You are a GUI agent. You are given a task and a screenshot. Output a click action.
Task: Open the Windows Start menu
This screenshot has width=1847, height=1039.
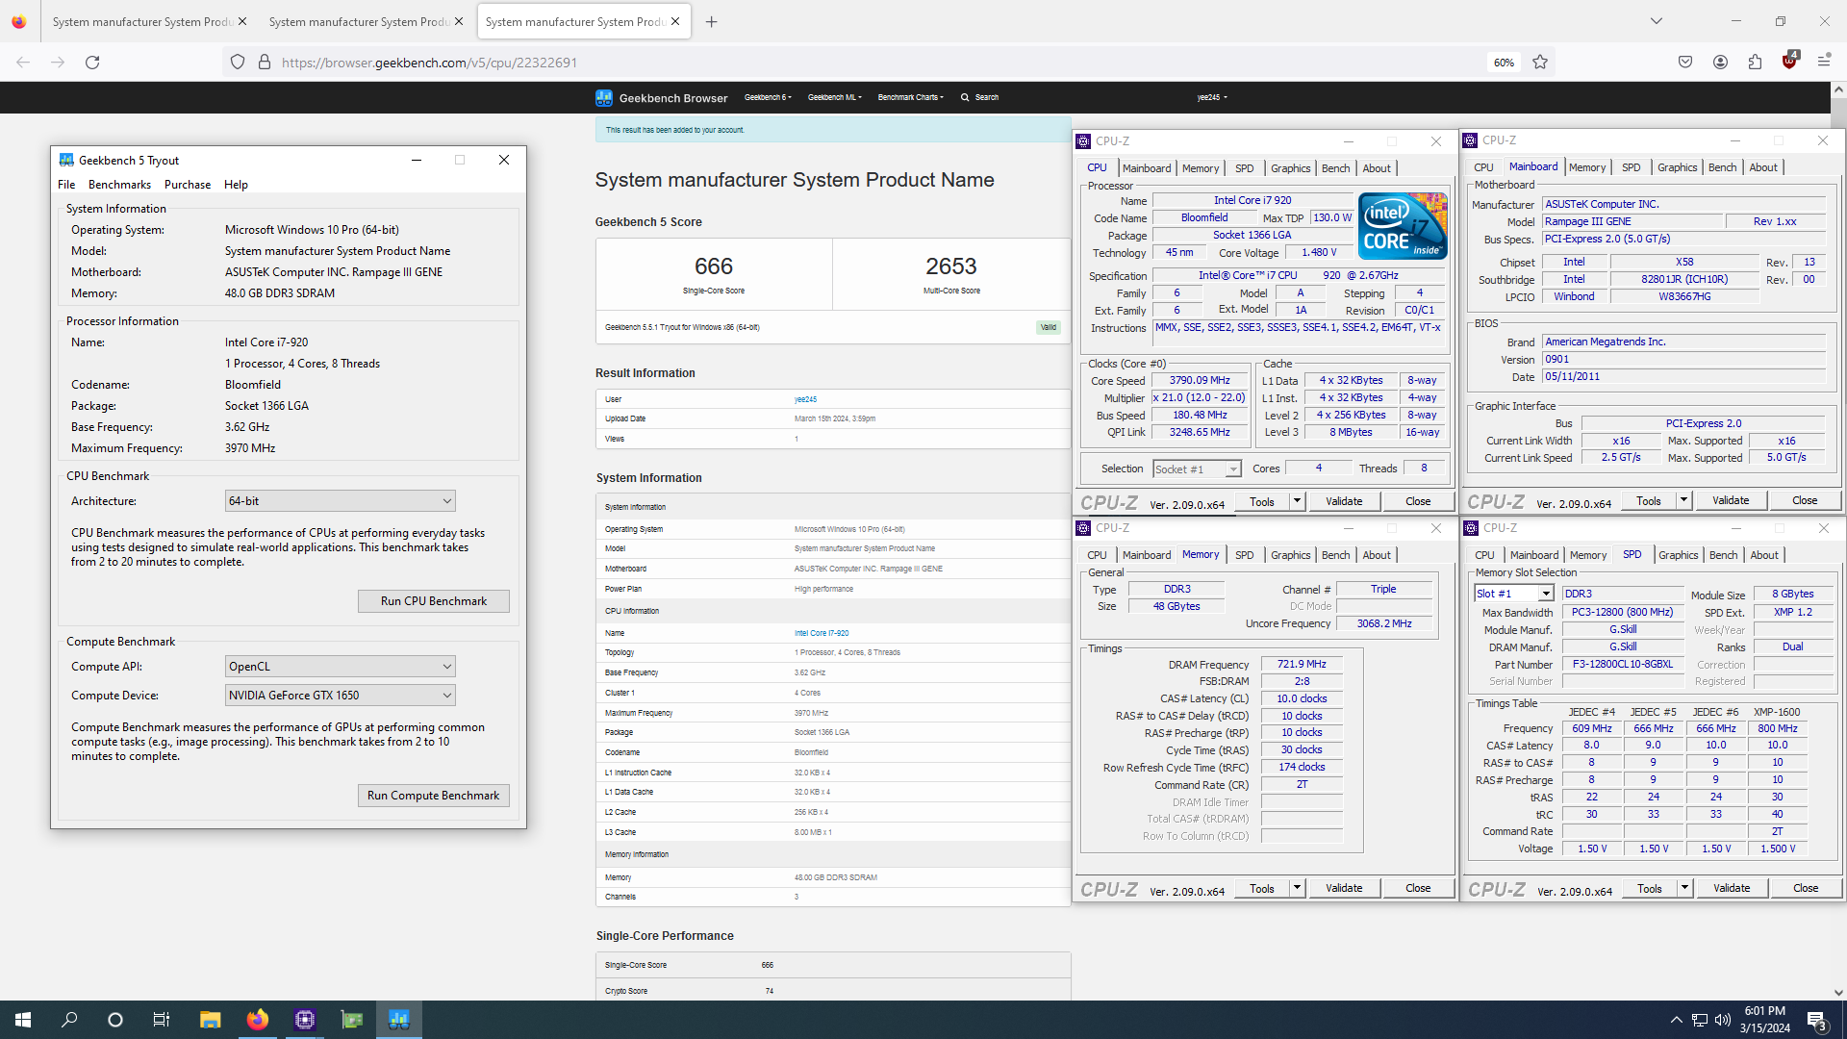(23, 1020)
